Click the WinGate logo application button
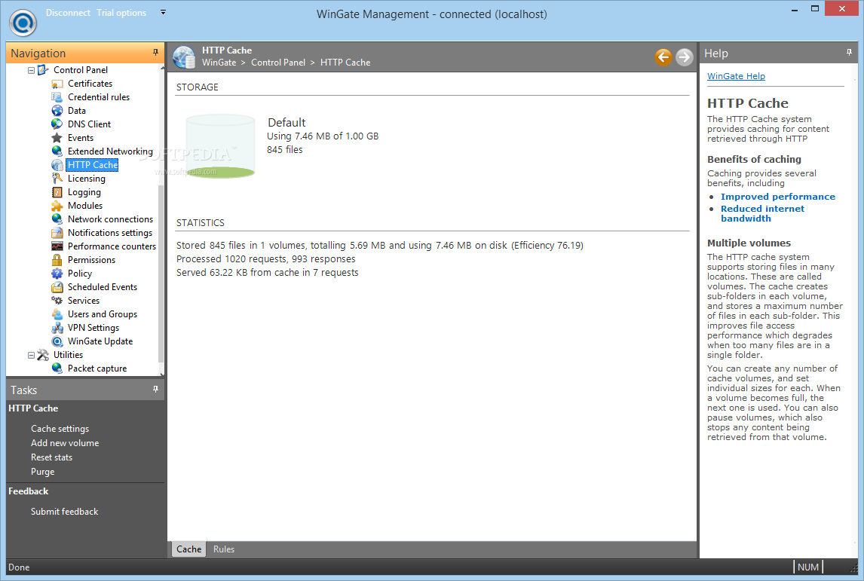Viewport: 864px width, 581px height. pyautogui.click(x=23, y=23)
